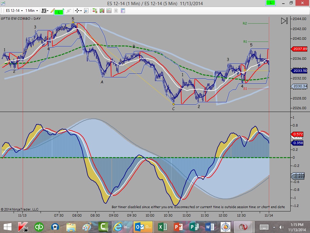Open the touch keyboard icon
This screenshot has width=310, height=233.
click(264, 227)
